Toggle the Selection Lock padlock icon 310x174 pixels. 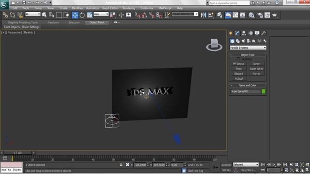click(x=121, y=164)
